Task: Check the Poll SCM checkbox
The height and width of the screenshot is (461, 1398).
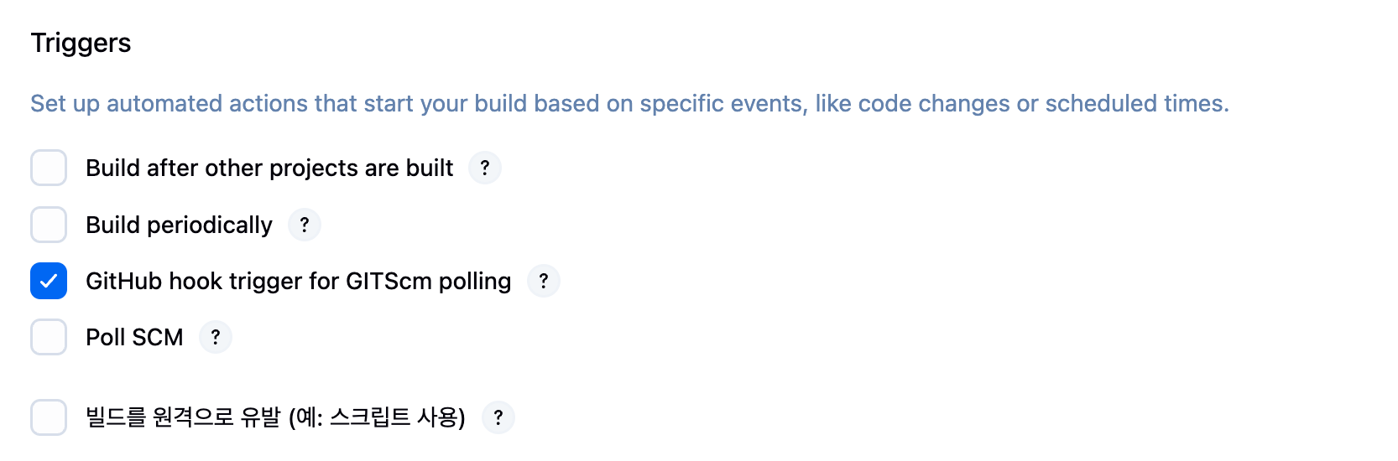Action: [49, 337]
